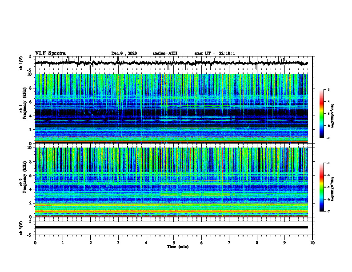Click the time axis tick label "5"

(x=174, y=243)
